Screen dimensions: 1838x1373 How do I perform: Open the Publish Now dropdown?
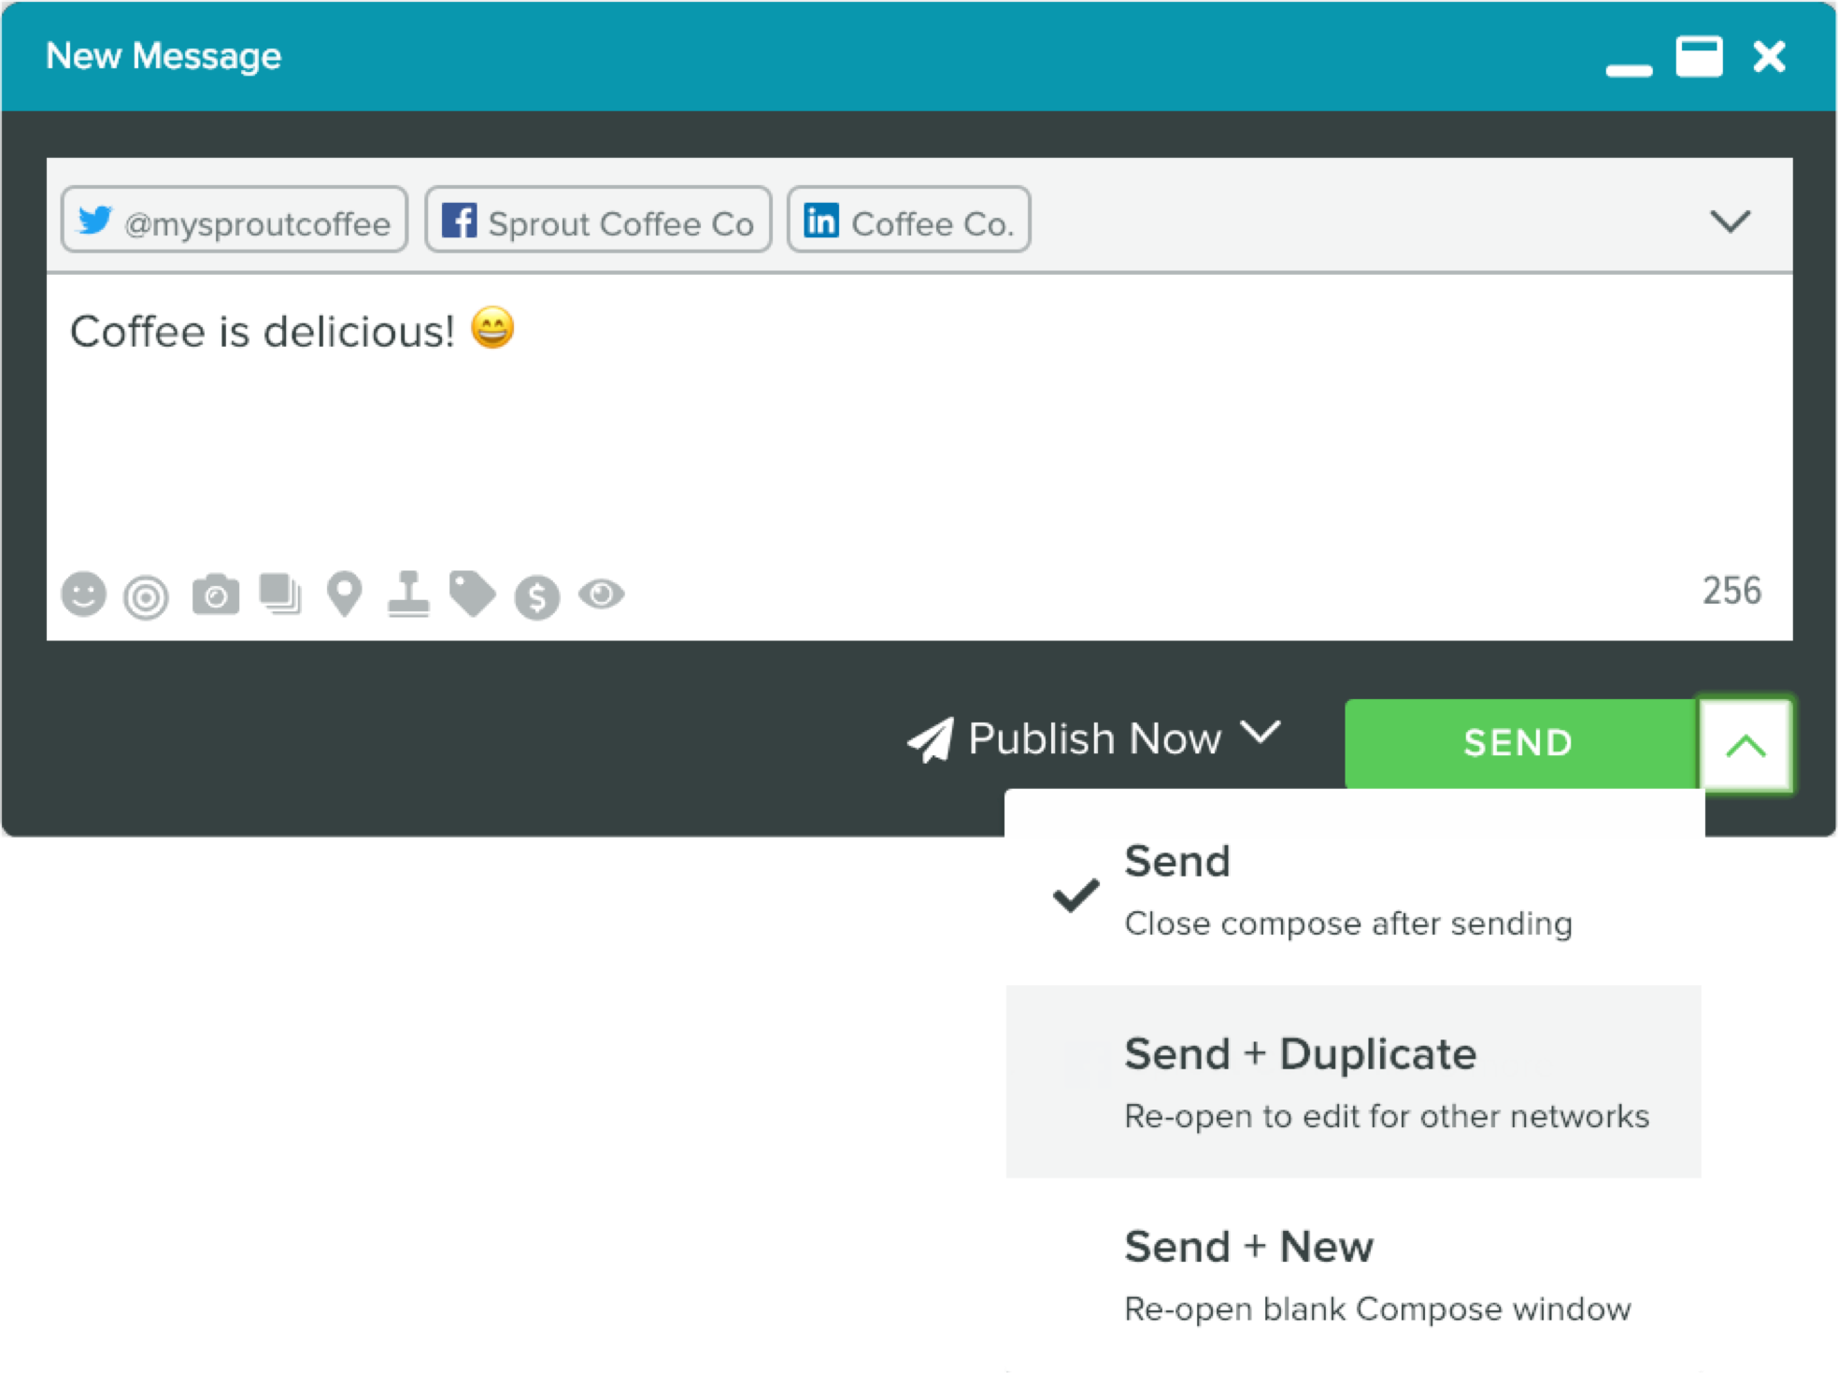point(1095,738)
